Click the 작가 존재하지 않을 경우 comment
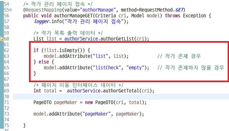 pos(191,68)
